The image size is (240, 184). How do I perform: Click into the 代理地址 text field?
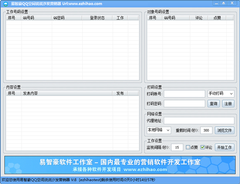click(199, 120)
